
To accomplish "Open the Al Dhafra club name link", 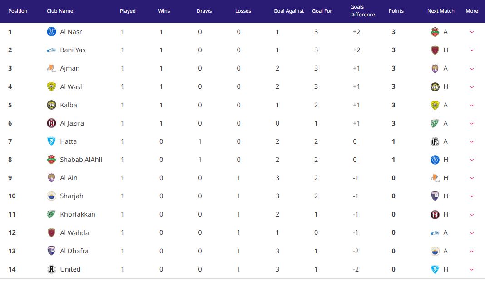I will (74, 251).
